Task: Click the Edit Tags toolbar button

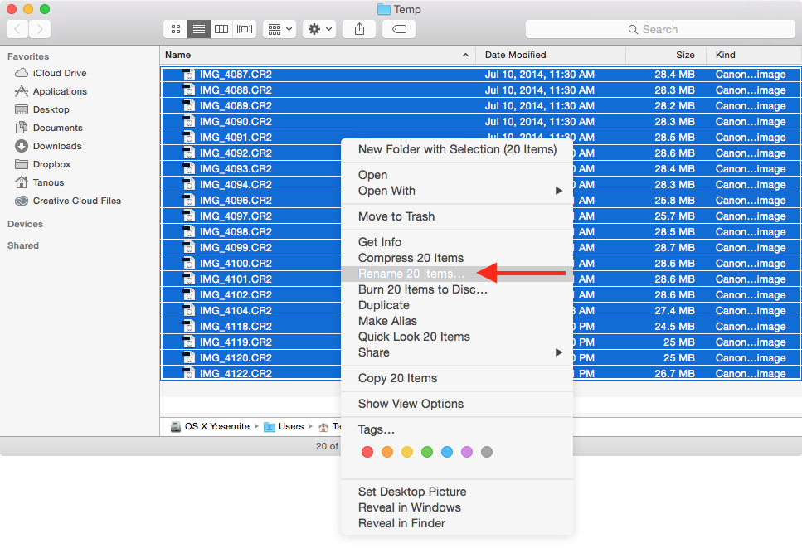Action: tap(399, 29)
